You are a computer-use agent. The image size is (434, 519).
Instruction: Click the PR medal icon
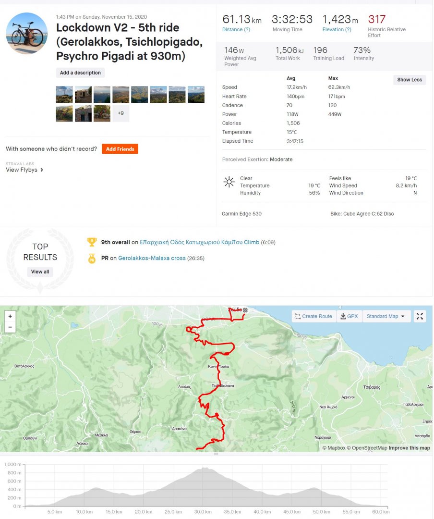(x=91, y=259)
